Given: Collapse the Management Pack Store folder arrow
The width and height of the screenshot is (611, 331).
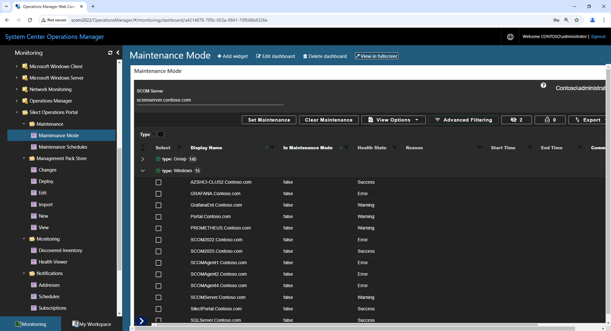Looking at the screenshot, I should pyautogui.click(x=24, y=158).
